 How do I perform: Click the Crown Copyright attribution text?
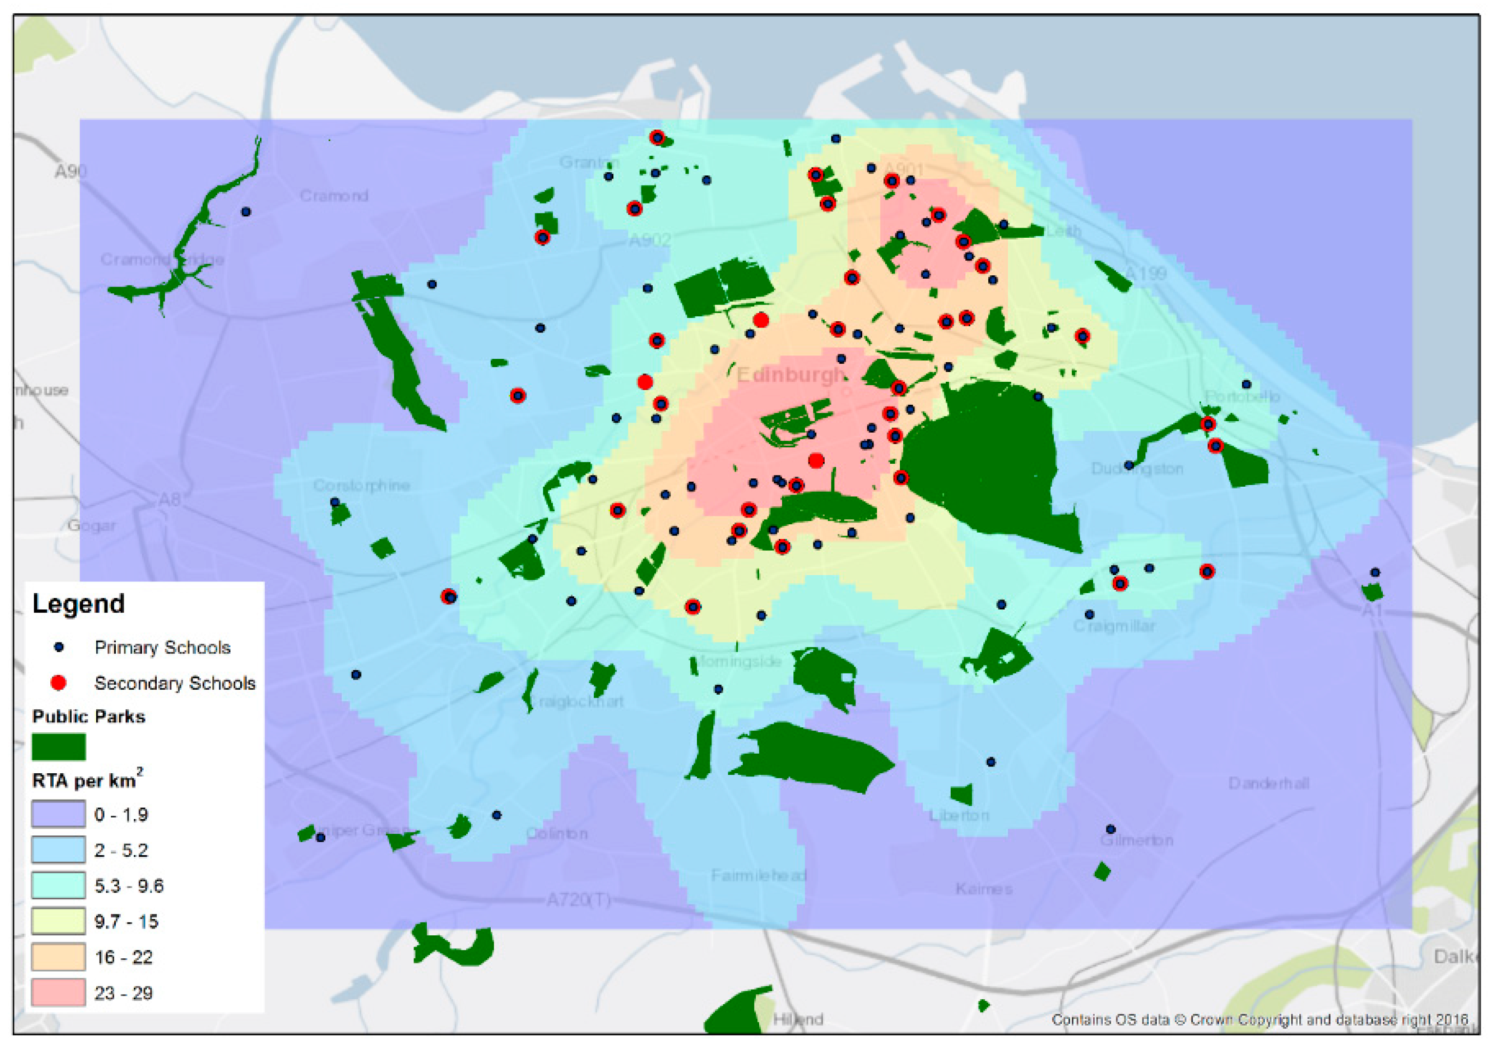pyautogui.click(x=1260, y=1019)
